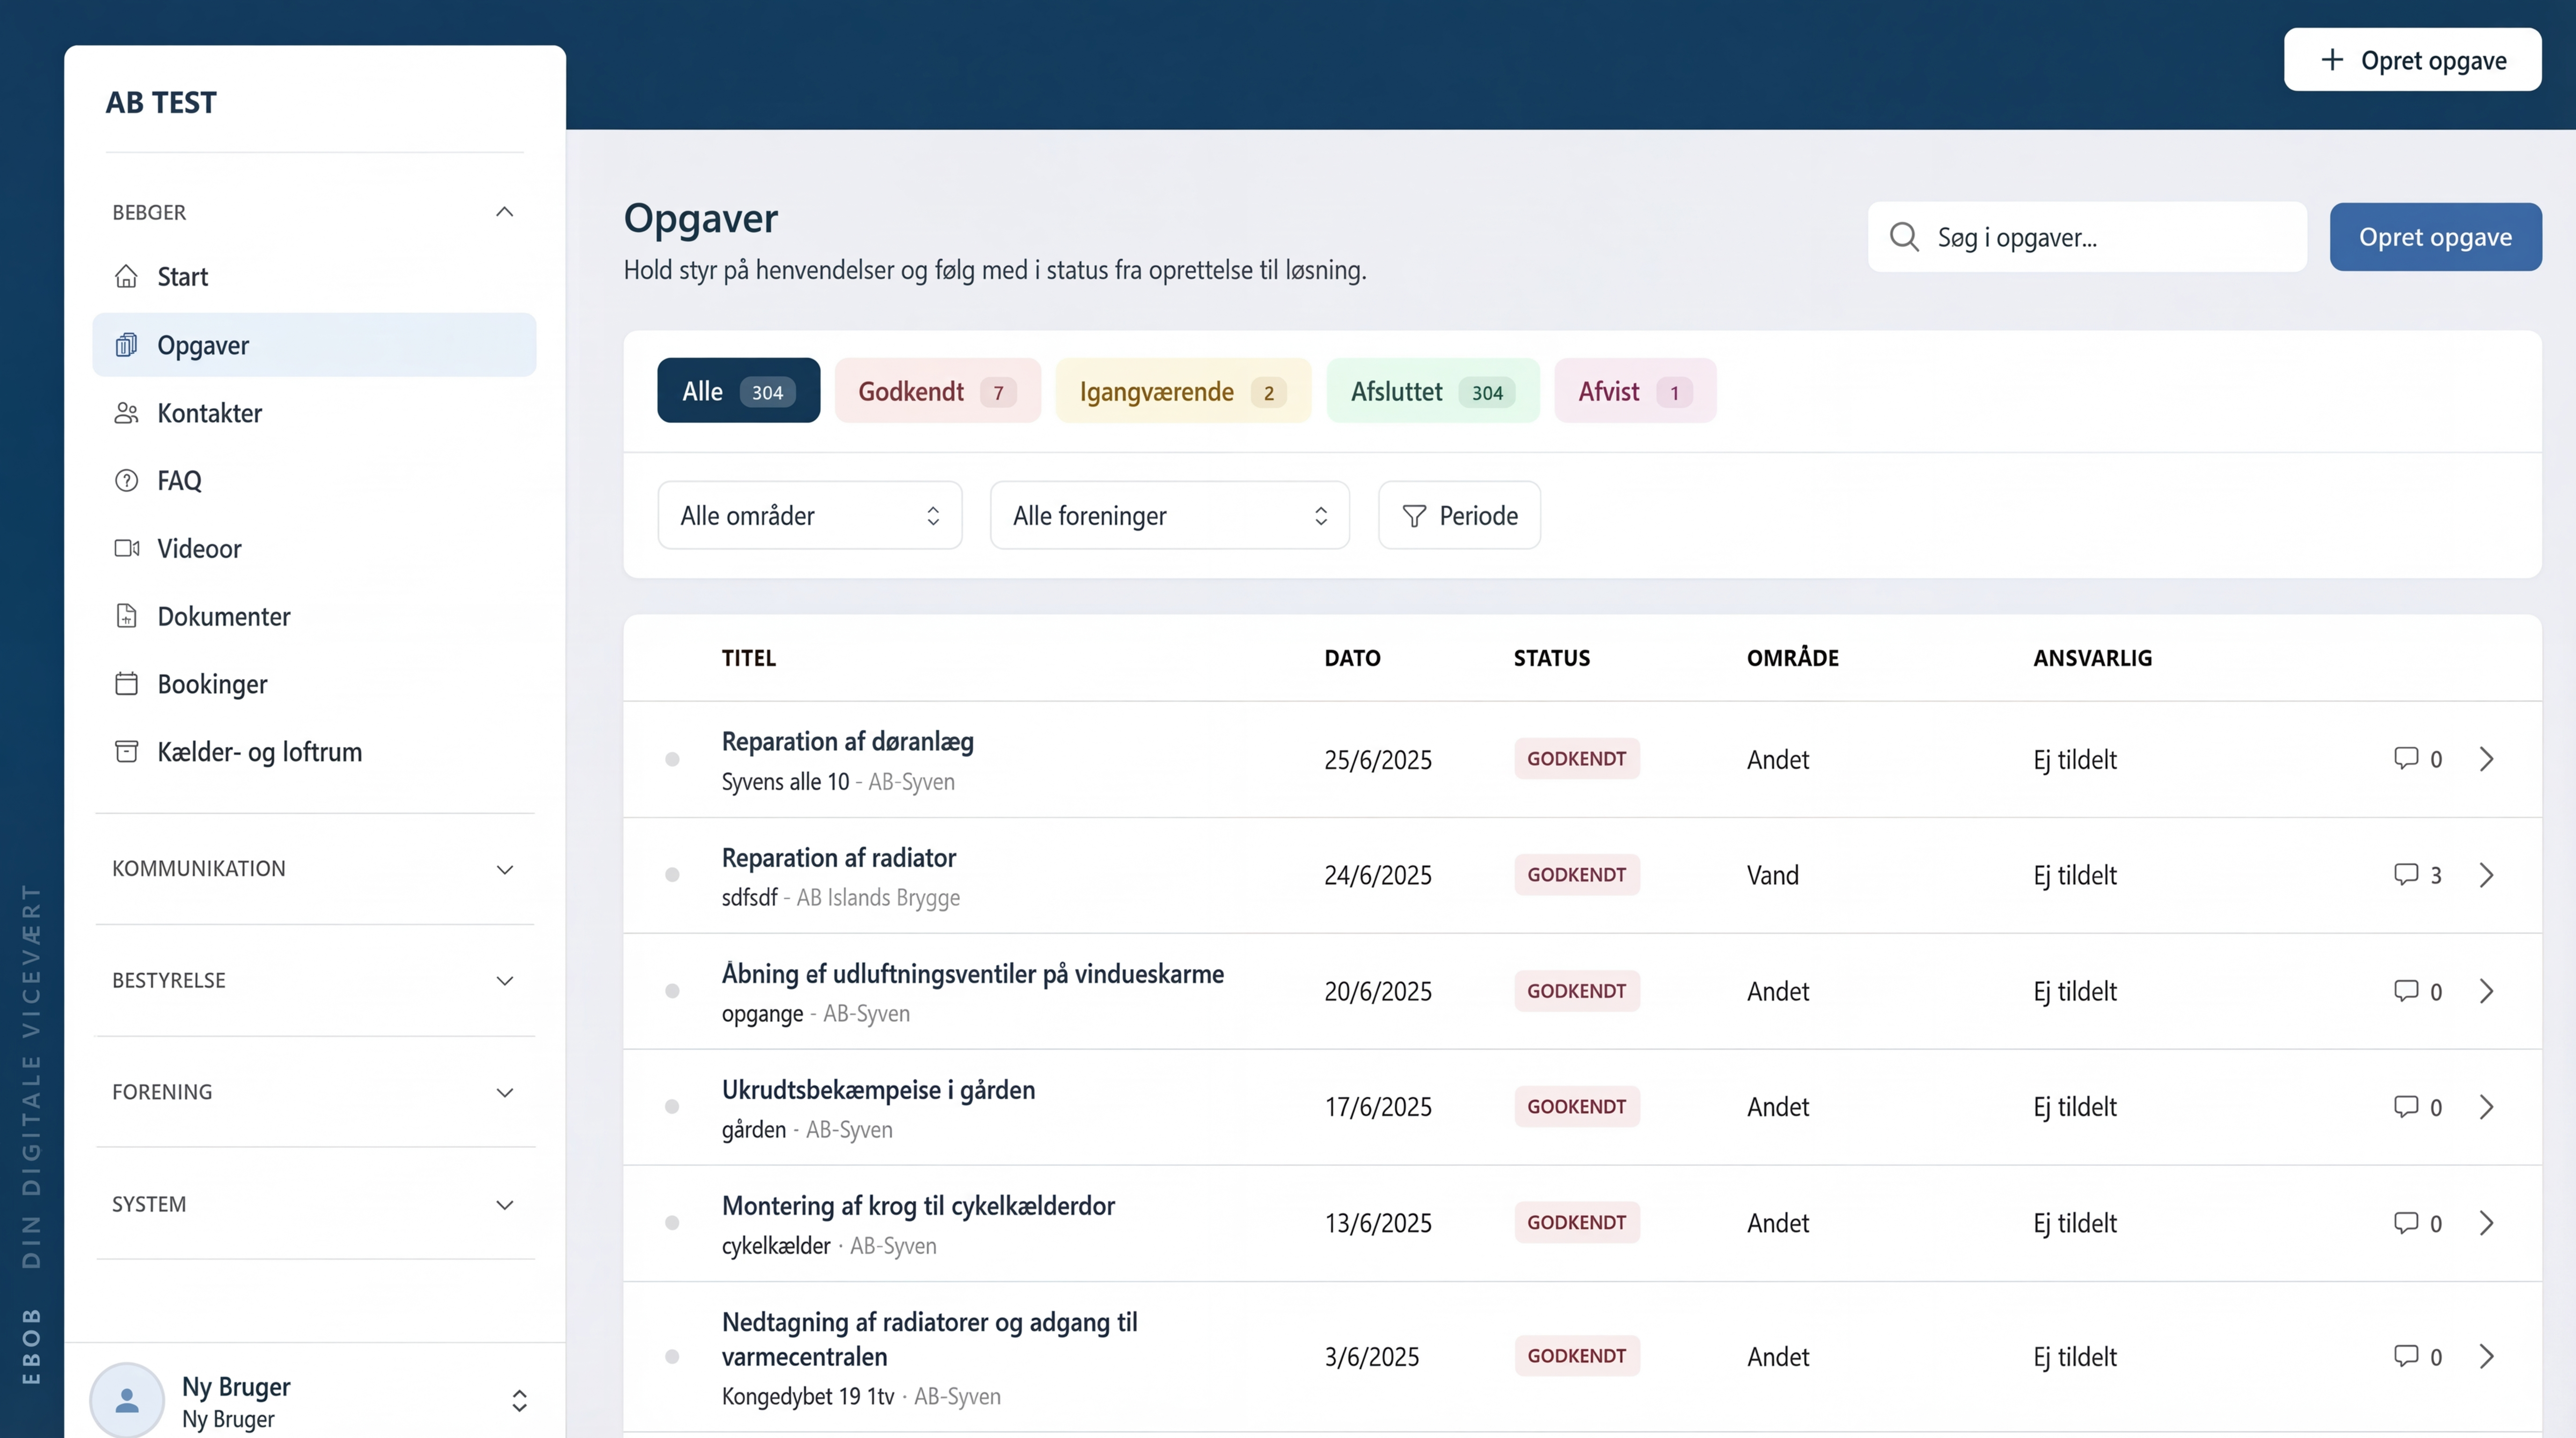The image size is (2576, 1438).
Task: Select the Kælder- og loftrum icon
Action: coord(127,751)
